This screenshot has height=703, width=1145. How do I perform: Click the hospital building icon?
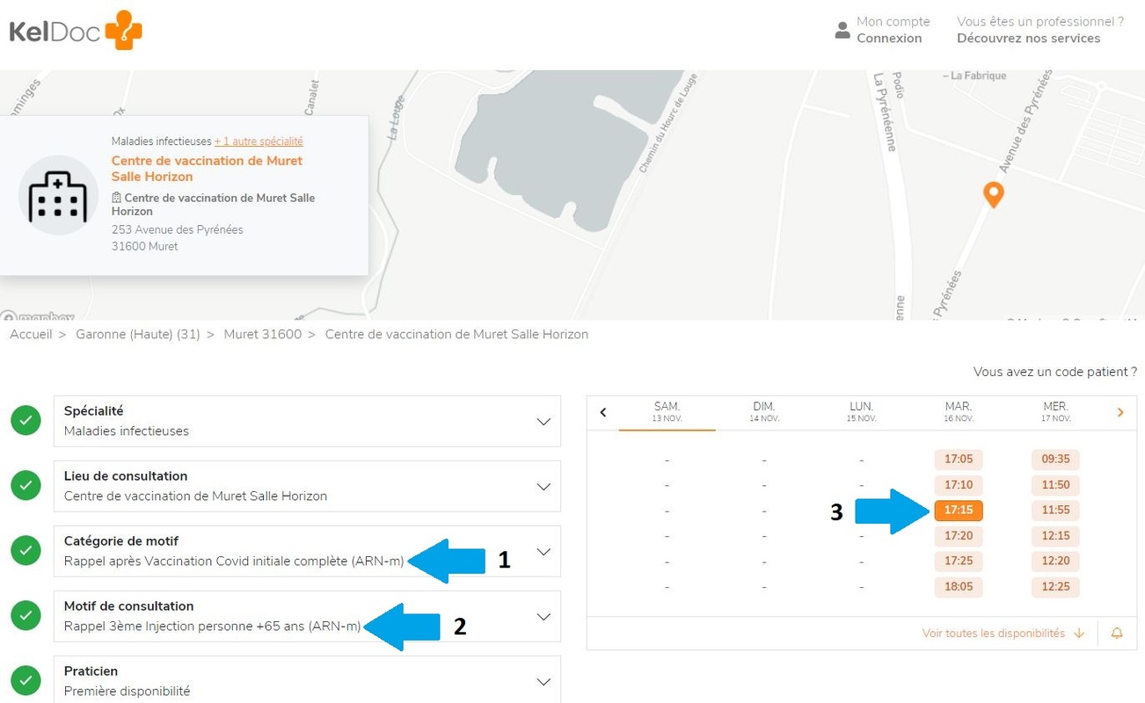click(58, 196)
